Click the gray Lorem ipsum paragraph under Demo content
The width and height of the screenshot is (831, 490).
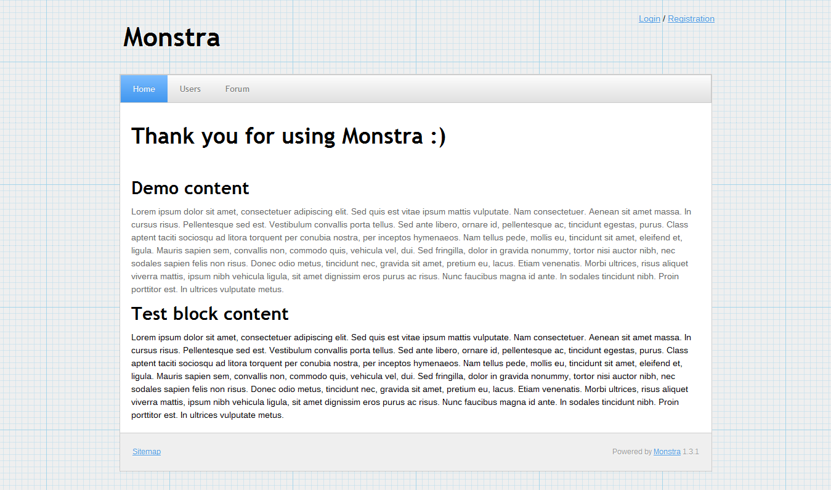pos(411,250)
